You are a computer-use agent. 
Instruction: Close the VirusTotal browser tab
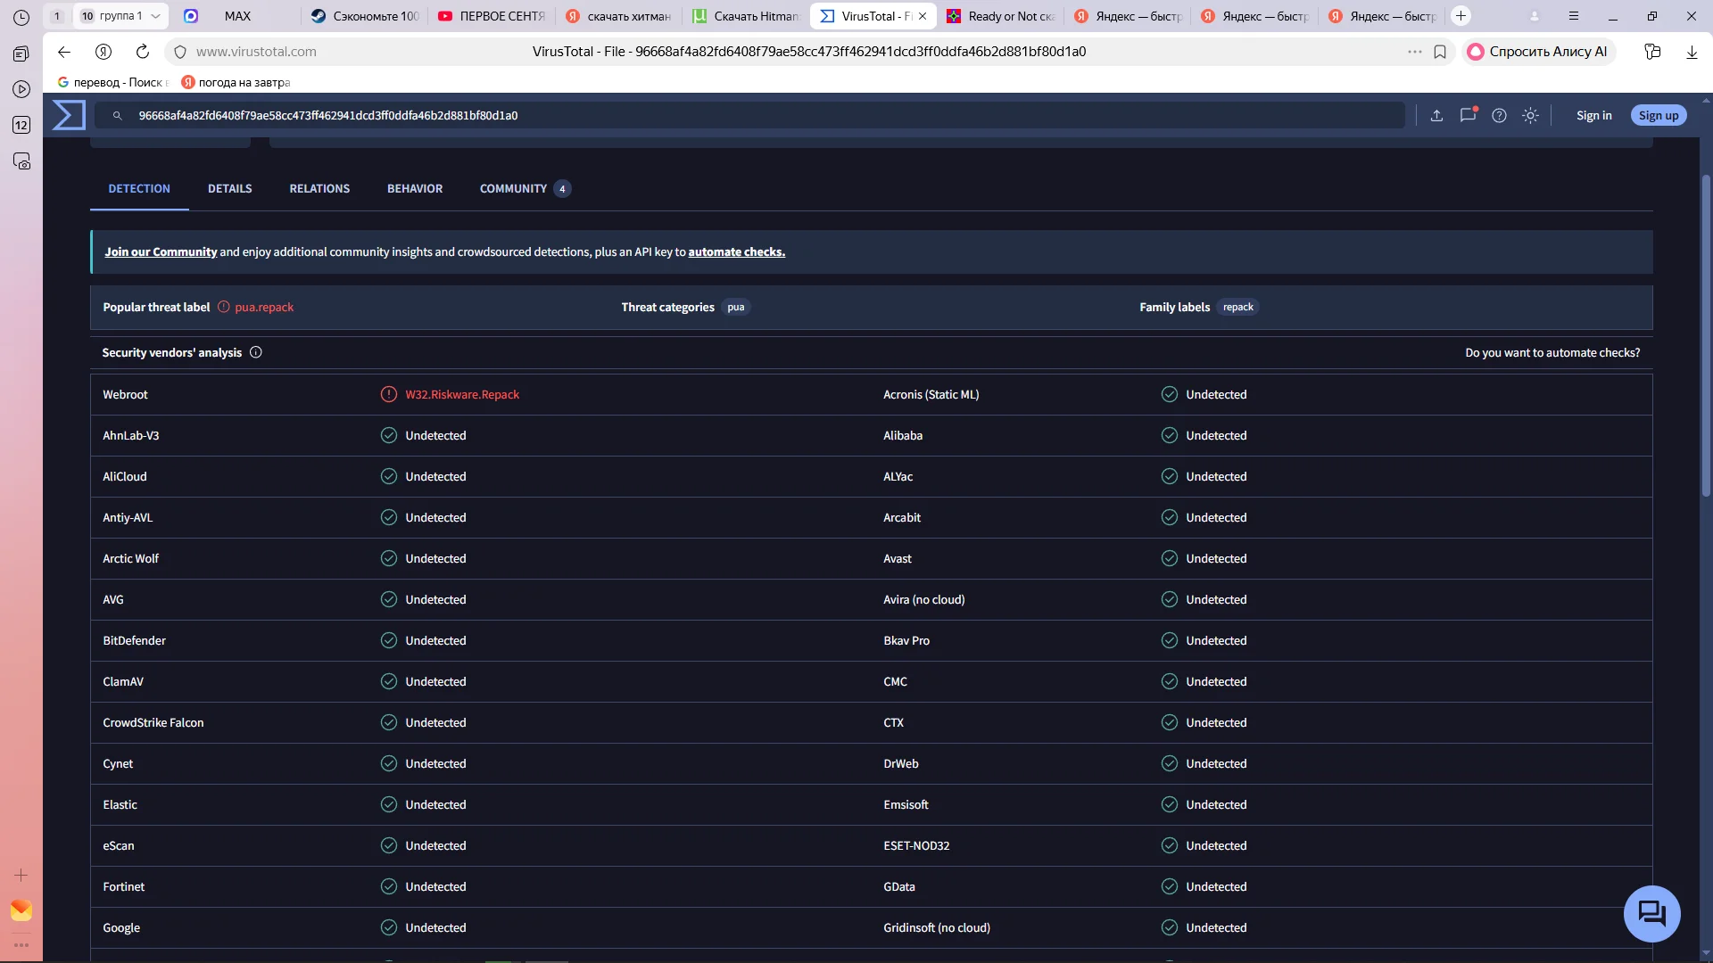click(x=923, y=16)
